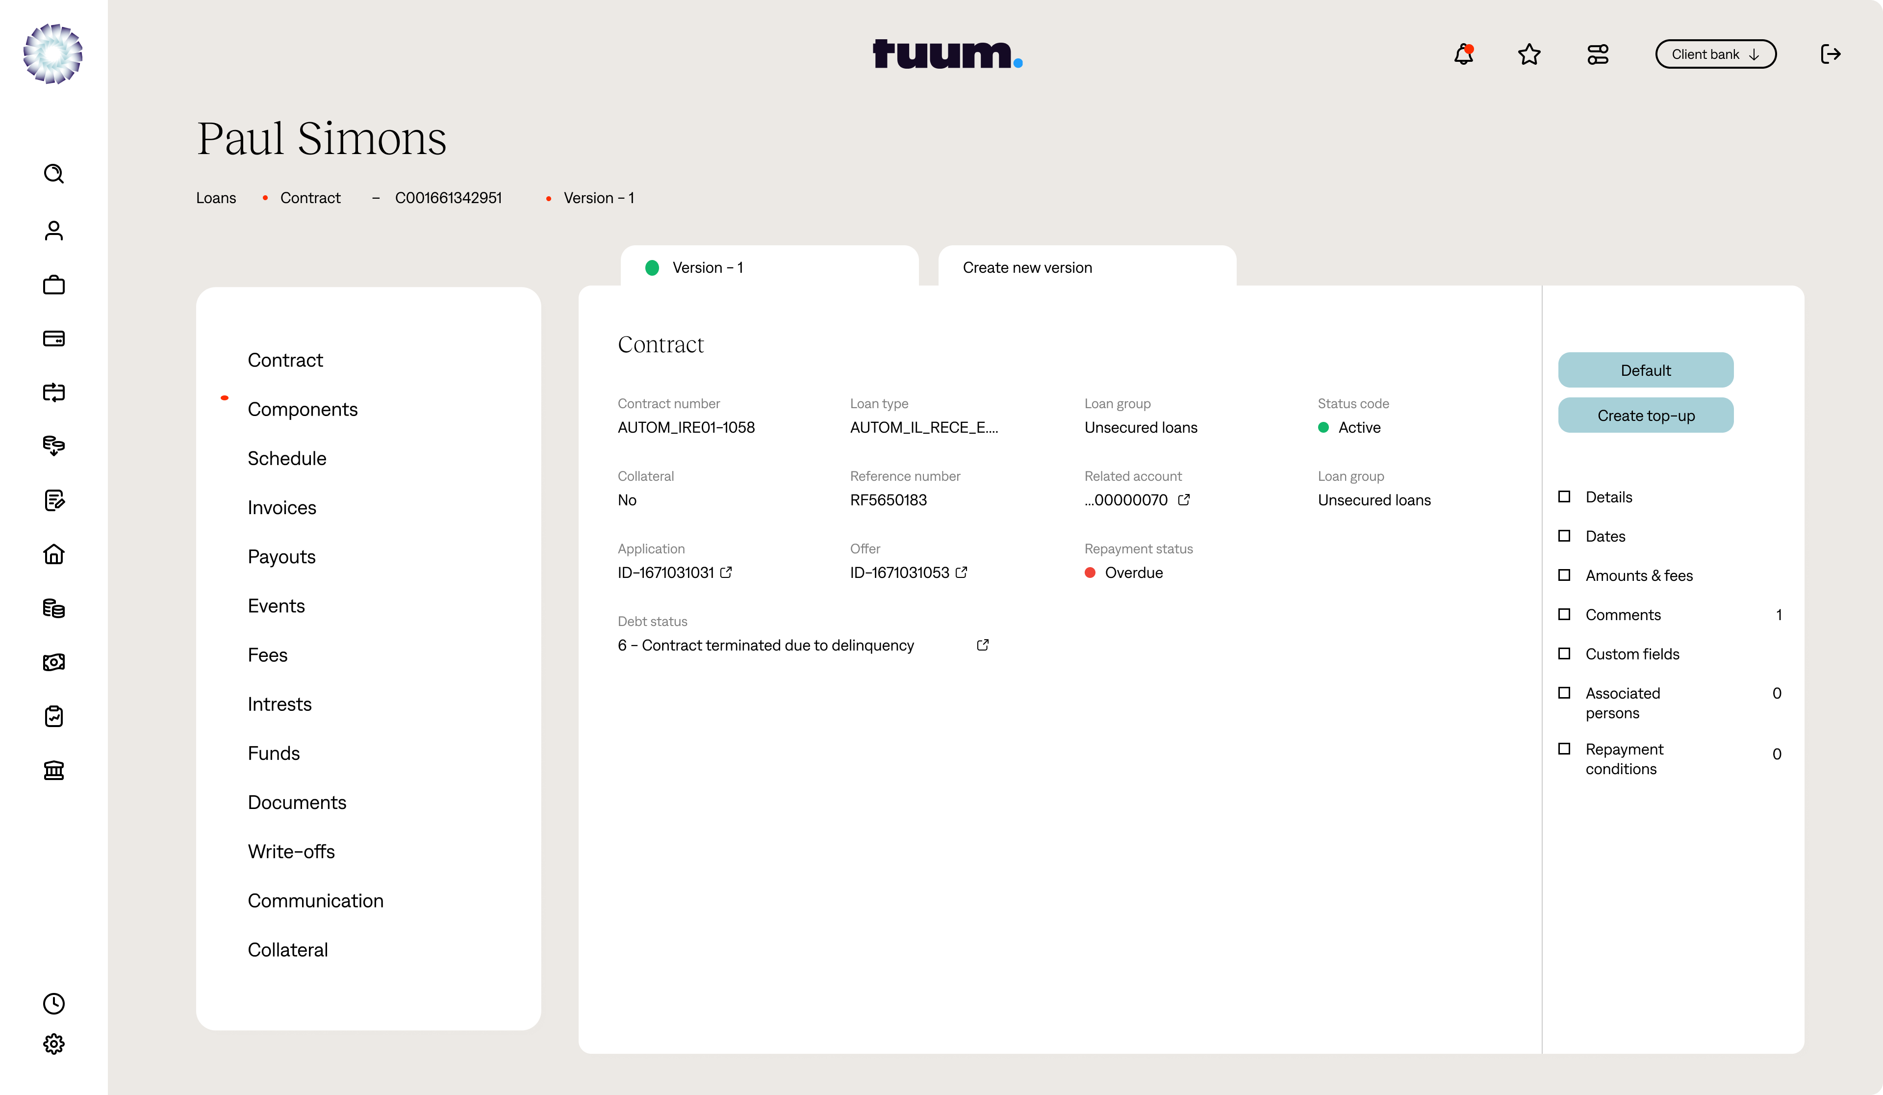Open external link next to Debt status
The height and width of the screenshot is (1095, 1883).
(x=983, y=645)
